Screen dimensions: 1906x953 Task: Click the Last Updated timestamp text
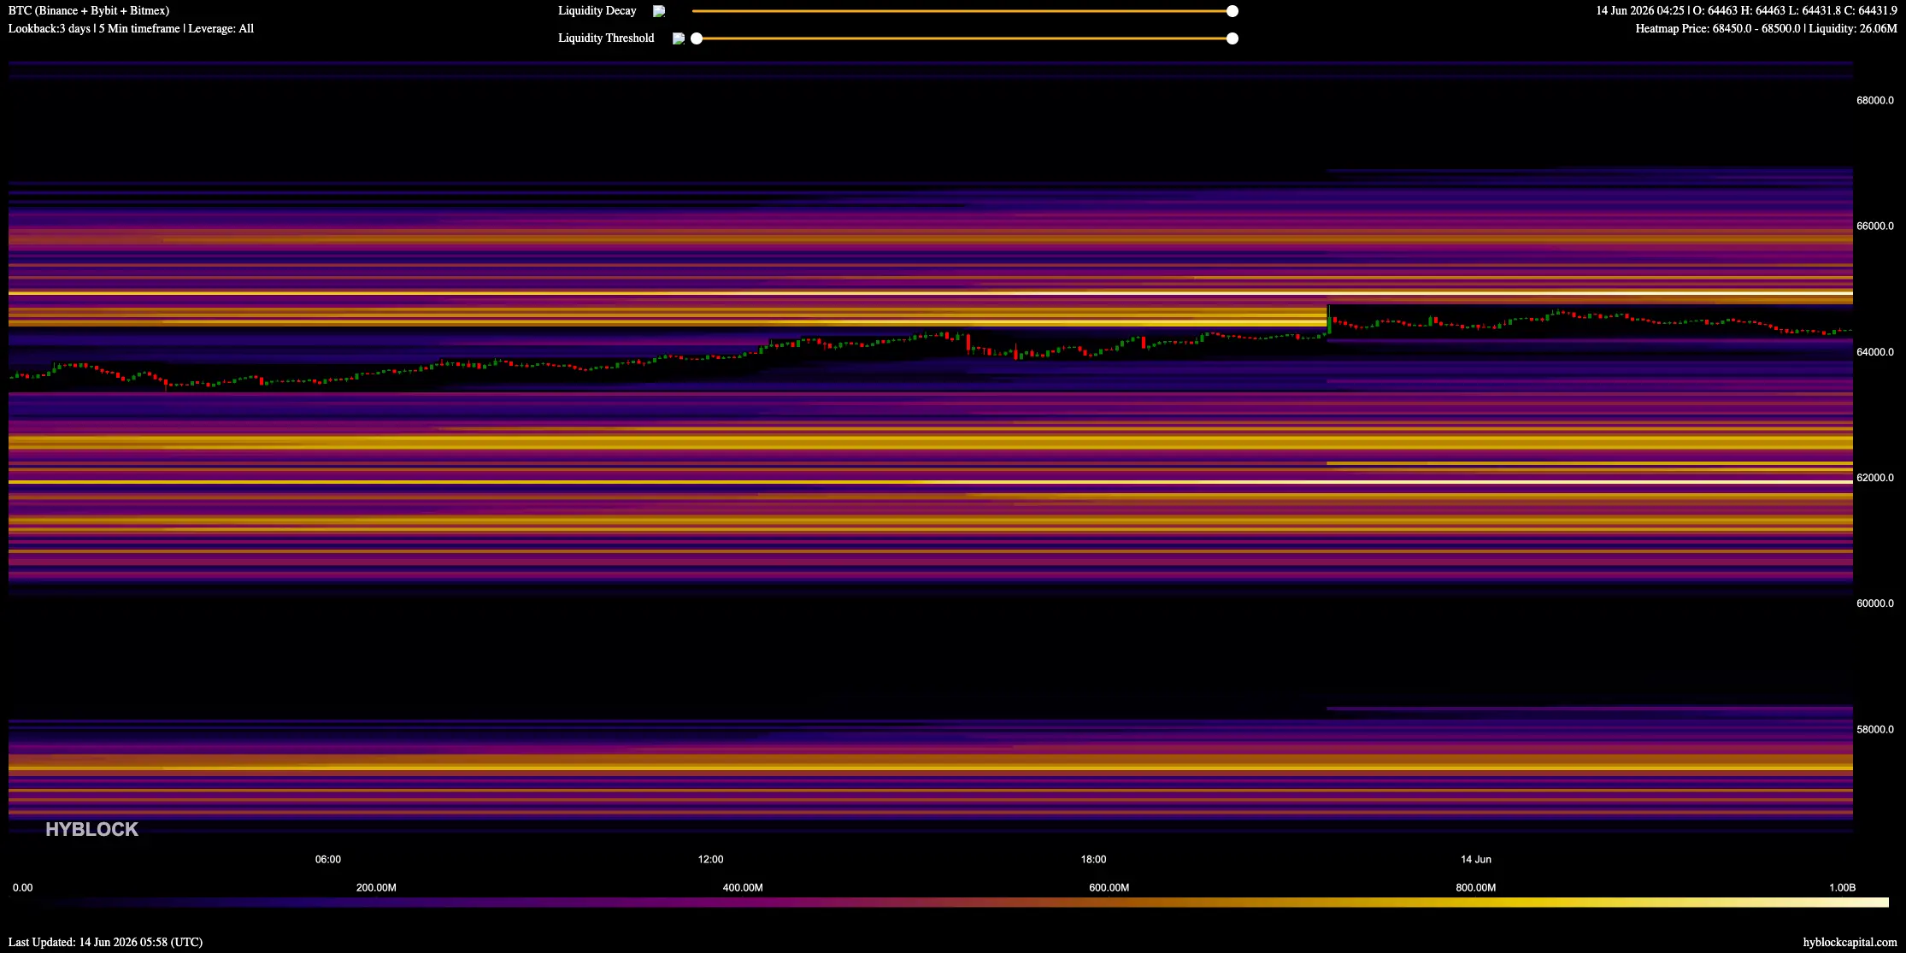click(105, 942)
